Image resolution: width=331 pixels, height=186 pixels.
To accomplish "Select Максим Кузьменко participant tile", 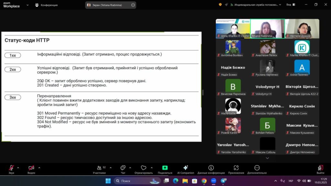I will point(302,126).
